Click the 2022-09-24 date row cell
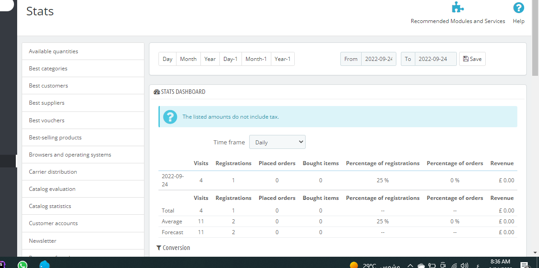Screen dimensions: 539x268 click(173, 180)
